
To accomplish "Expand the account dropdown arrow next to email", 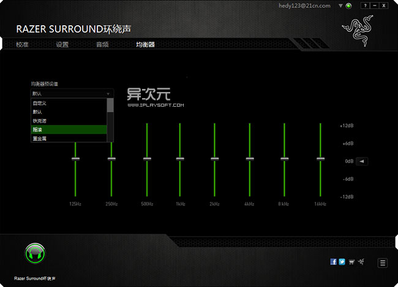I will click(x=340, y=6).
